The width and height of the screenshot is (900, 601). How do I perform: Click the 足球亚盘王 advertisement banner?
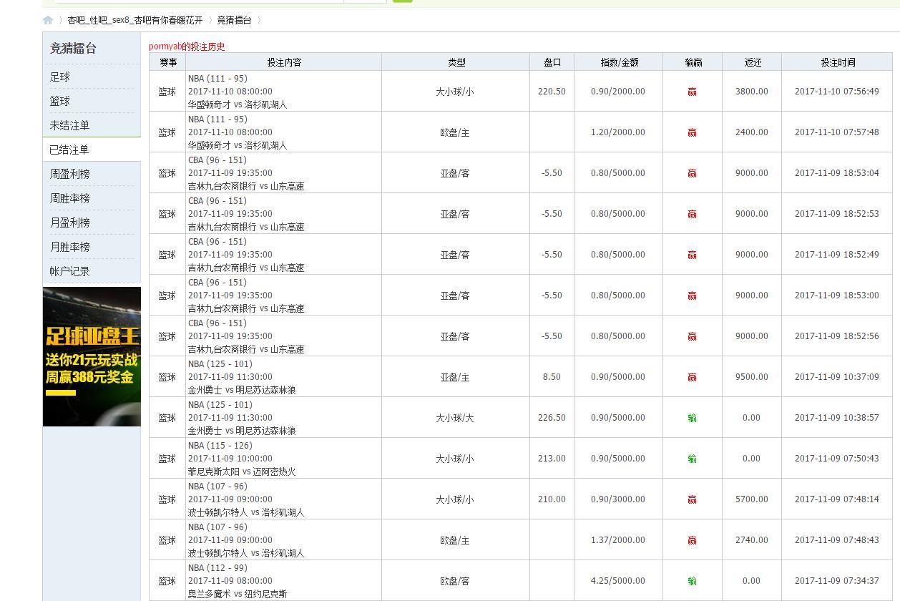tap(92, 356)
